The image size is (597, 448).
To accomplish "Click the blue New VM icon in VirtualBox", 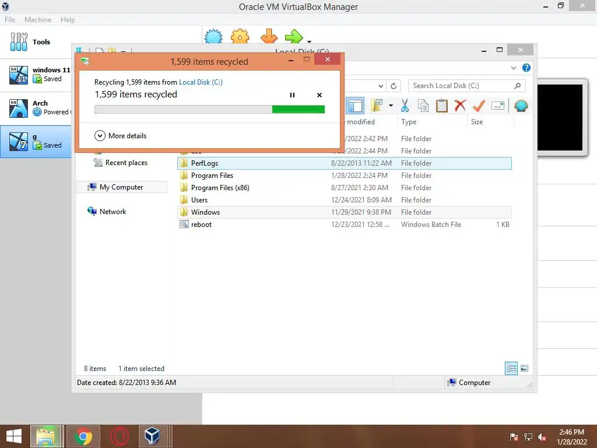I will coord(213,37).
